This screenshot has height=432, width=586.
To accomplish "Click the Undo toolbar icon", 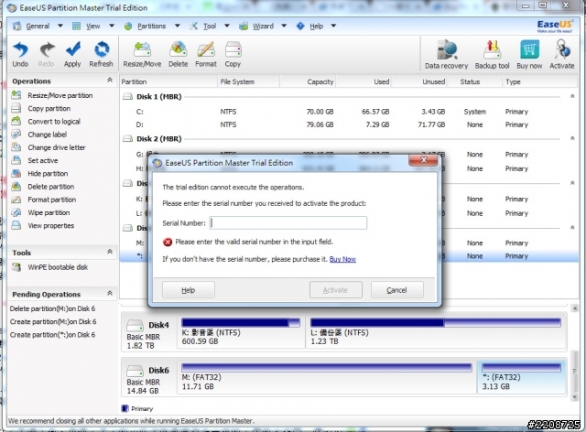I will tap(20, 55).
